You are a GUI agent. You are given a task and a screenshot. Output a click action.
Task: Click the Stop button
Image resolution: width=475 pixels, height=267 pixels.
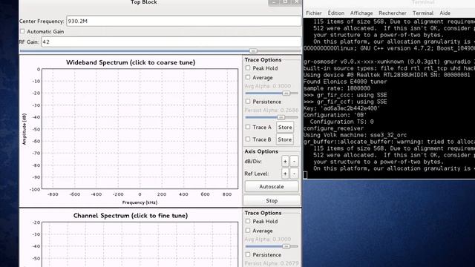tap(272, 201)
